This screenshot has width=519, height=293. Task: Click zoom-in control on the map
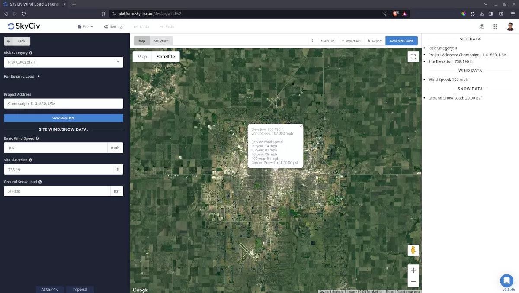click(x=413, y=270)
